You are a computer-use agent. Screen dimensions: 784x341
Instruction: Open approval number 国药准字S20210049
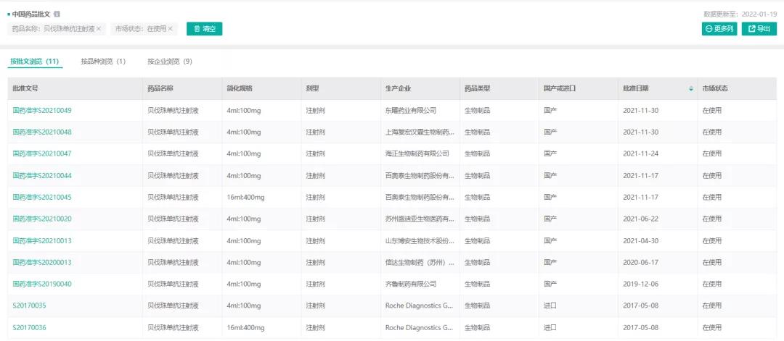click(42, 111)
